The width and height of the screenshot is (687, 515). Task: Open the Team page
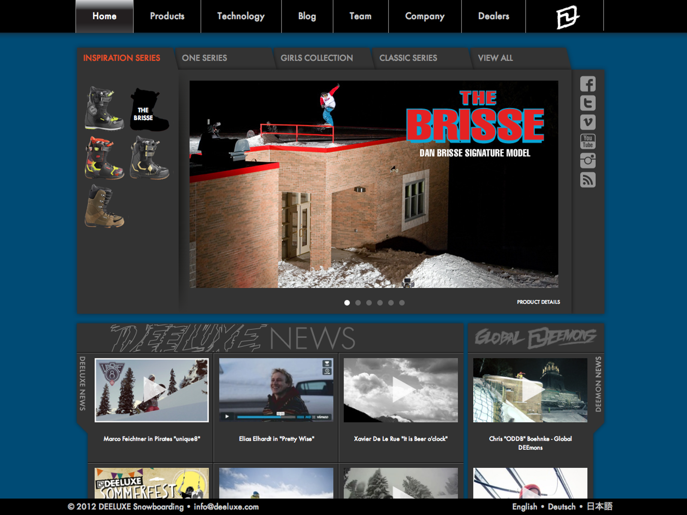pos(360,16)
